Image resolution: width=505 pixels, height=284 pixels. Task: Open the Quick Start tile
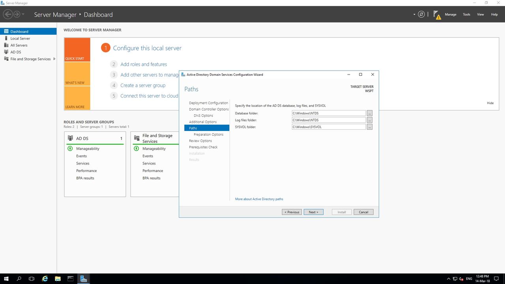click(x=77, y=50)
